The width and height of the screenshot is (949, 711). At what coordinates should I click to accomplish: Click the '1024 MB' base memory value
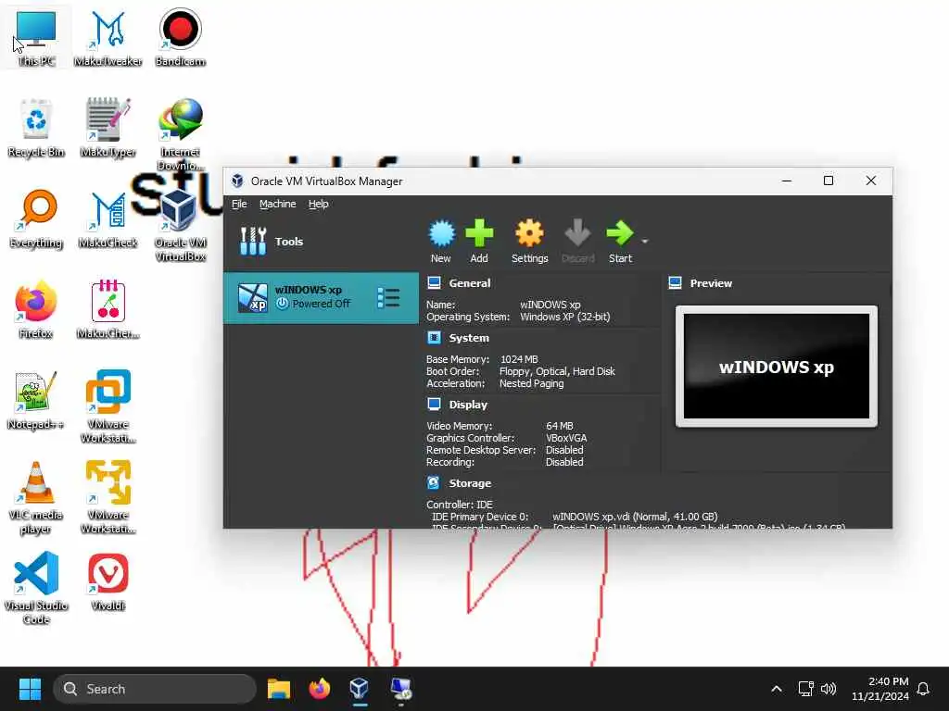519,359
